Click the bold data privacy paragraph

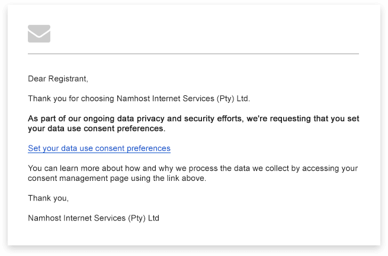point(194,124)
